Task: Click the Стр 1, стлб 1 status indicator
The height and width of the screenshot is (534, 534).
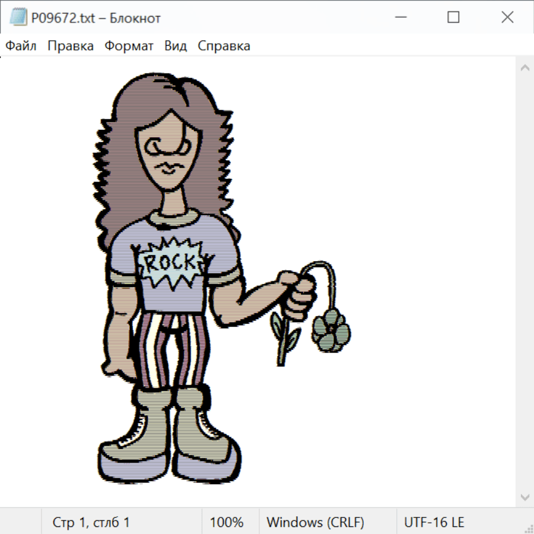Action: coord(91,523)
